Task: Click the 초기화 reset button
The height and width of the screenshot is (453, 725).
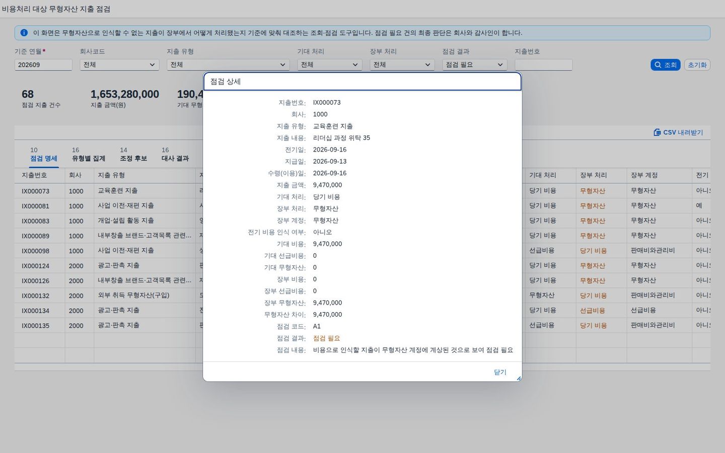Action: [697, 65]
